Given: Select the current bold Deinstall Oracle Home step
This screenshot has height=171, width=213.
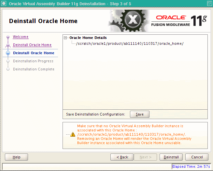Looking at the screenshot, I should pyautogui.click(x=34, y=53).
